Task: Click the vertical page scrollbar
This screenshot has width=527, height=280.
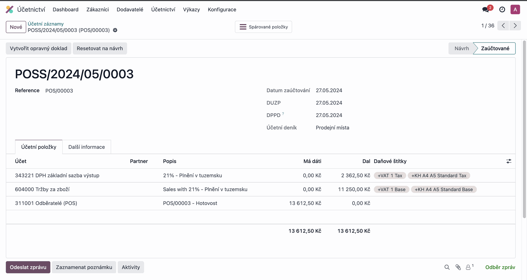Action: coord(524,129)
